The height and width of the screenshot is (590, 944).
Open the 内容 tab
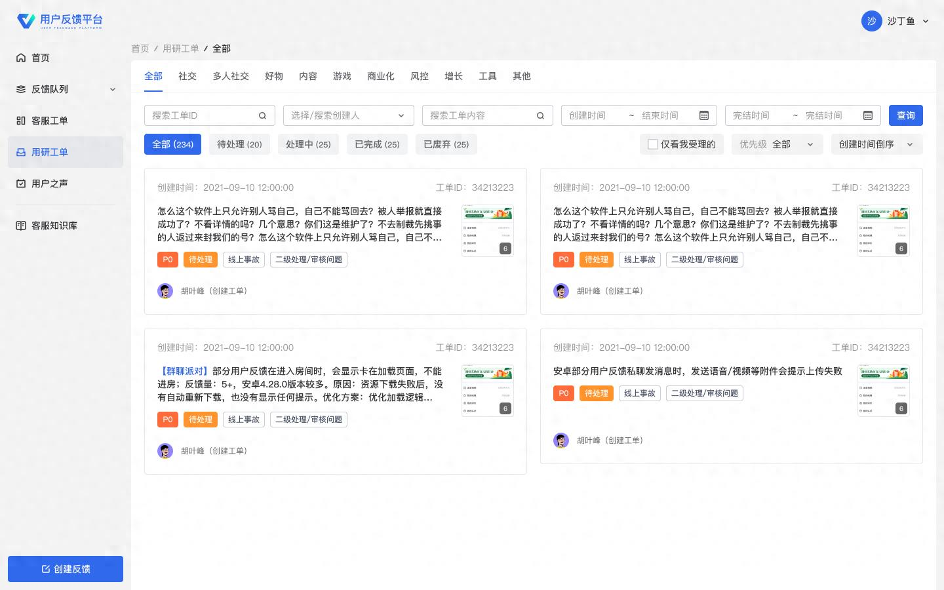[308, 76]
